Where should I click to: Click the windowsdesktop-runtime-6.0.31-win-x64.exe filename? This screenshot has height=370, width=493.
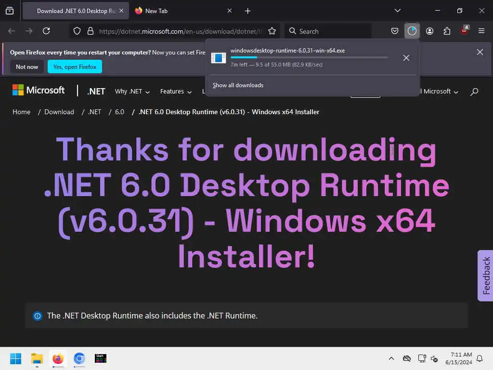click(x=288, y=51)
